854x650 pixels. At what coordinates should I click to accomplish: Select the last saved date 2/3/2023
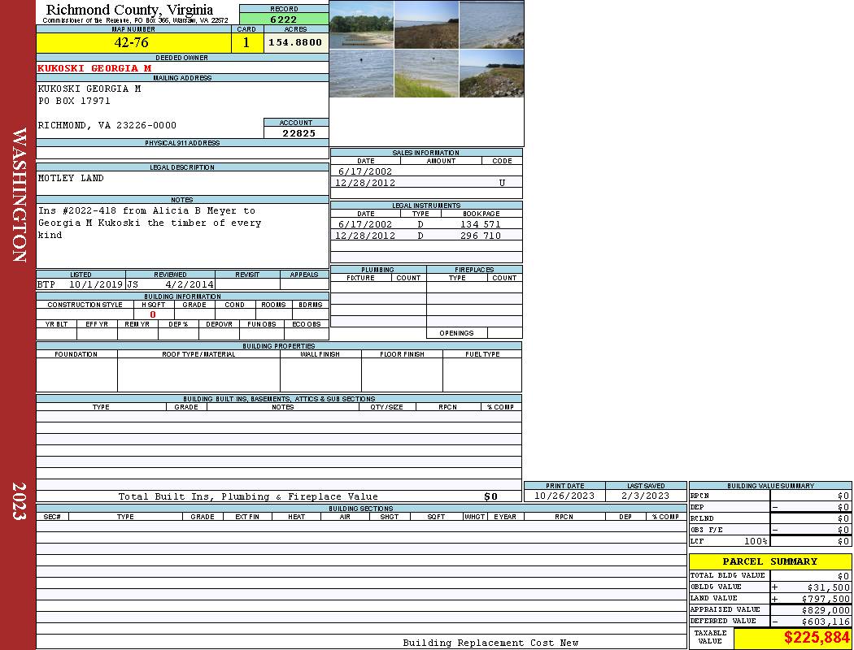(645, 496)
